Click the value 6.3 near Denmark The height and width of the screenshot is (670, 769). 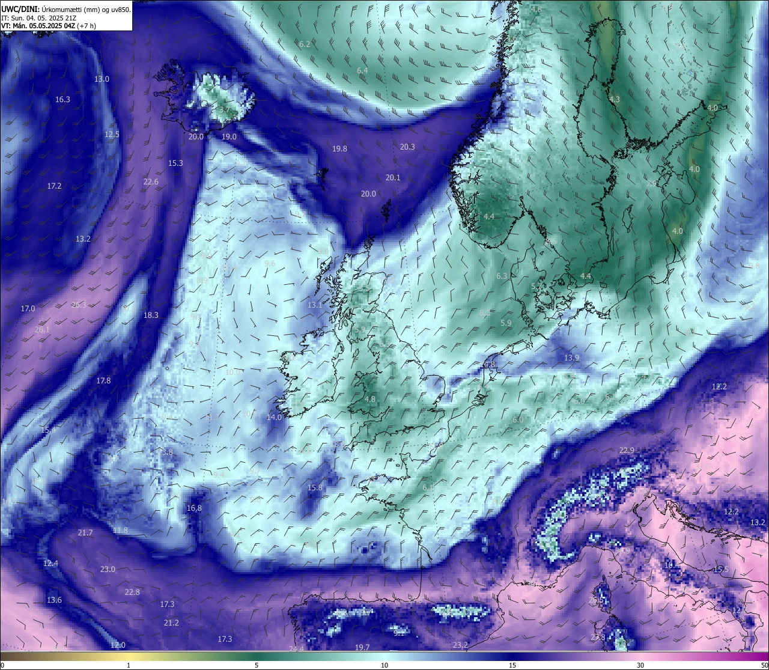pos(502,276)
